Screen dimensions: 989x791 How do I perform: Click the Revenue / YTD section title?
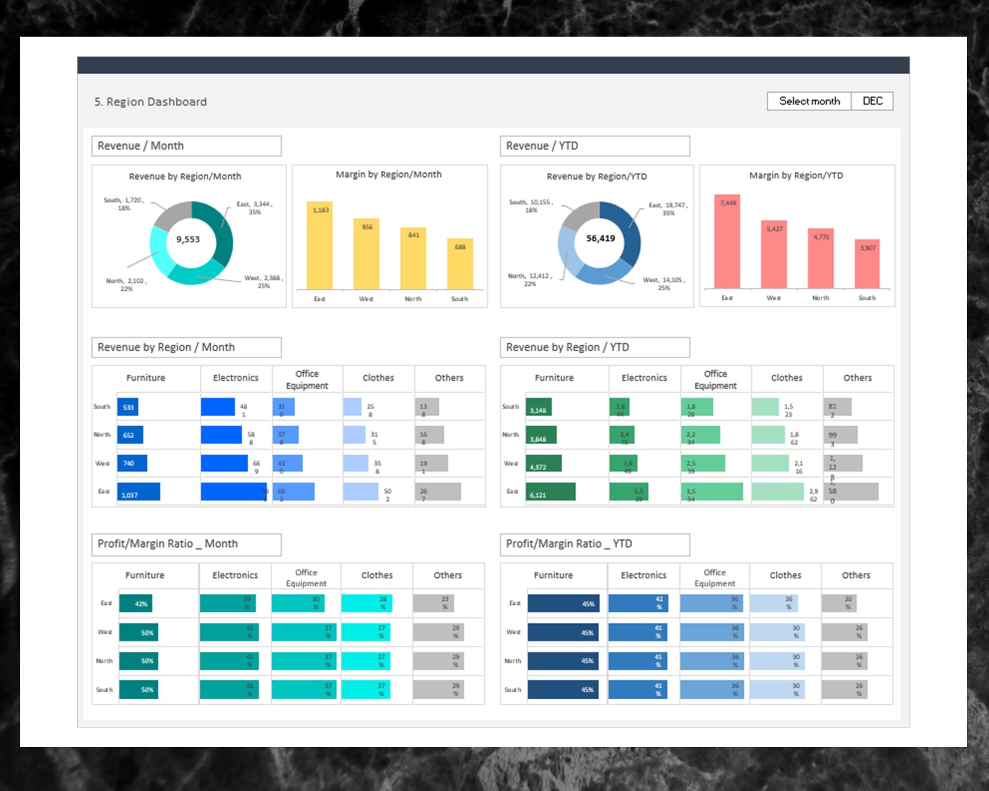point(542,146)
